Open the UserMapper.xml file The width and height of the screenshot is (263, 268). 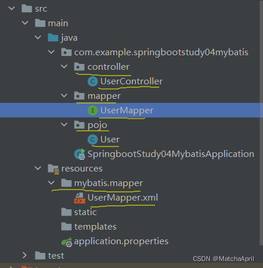[122, 198]
